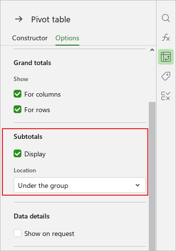
Task: Enable the Show on request checkbox
Action: pyautogui.click(x=18, y=233)
